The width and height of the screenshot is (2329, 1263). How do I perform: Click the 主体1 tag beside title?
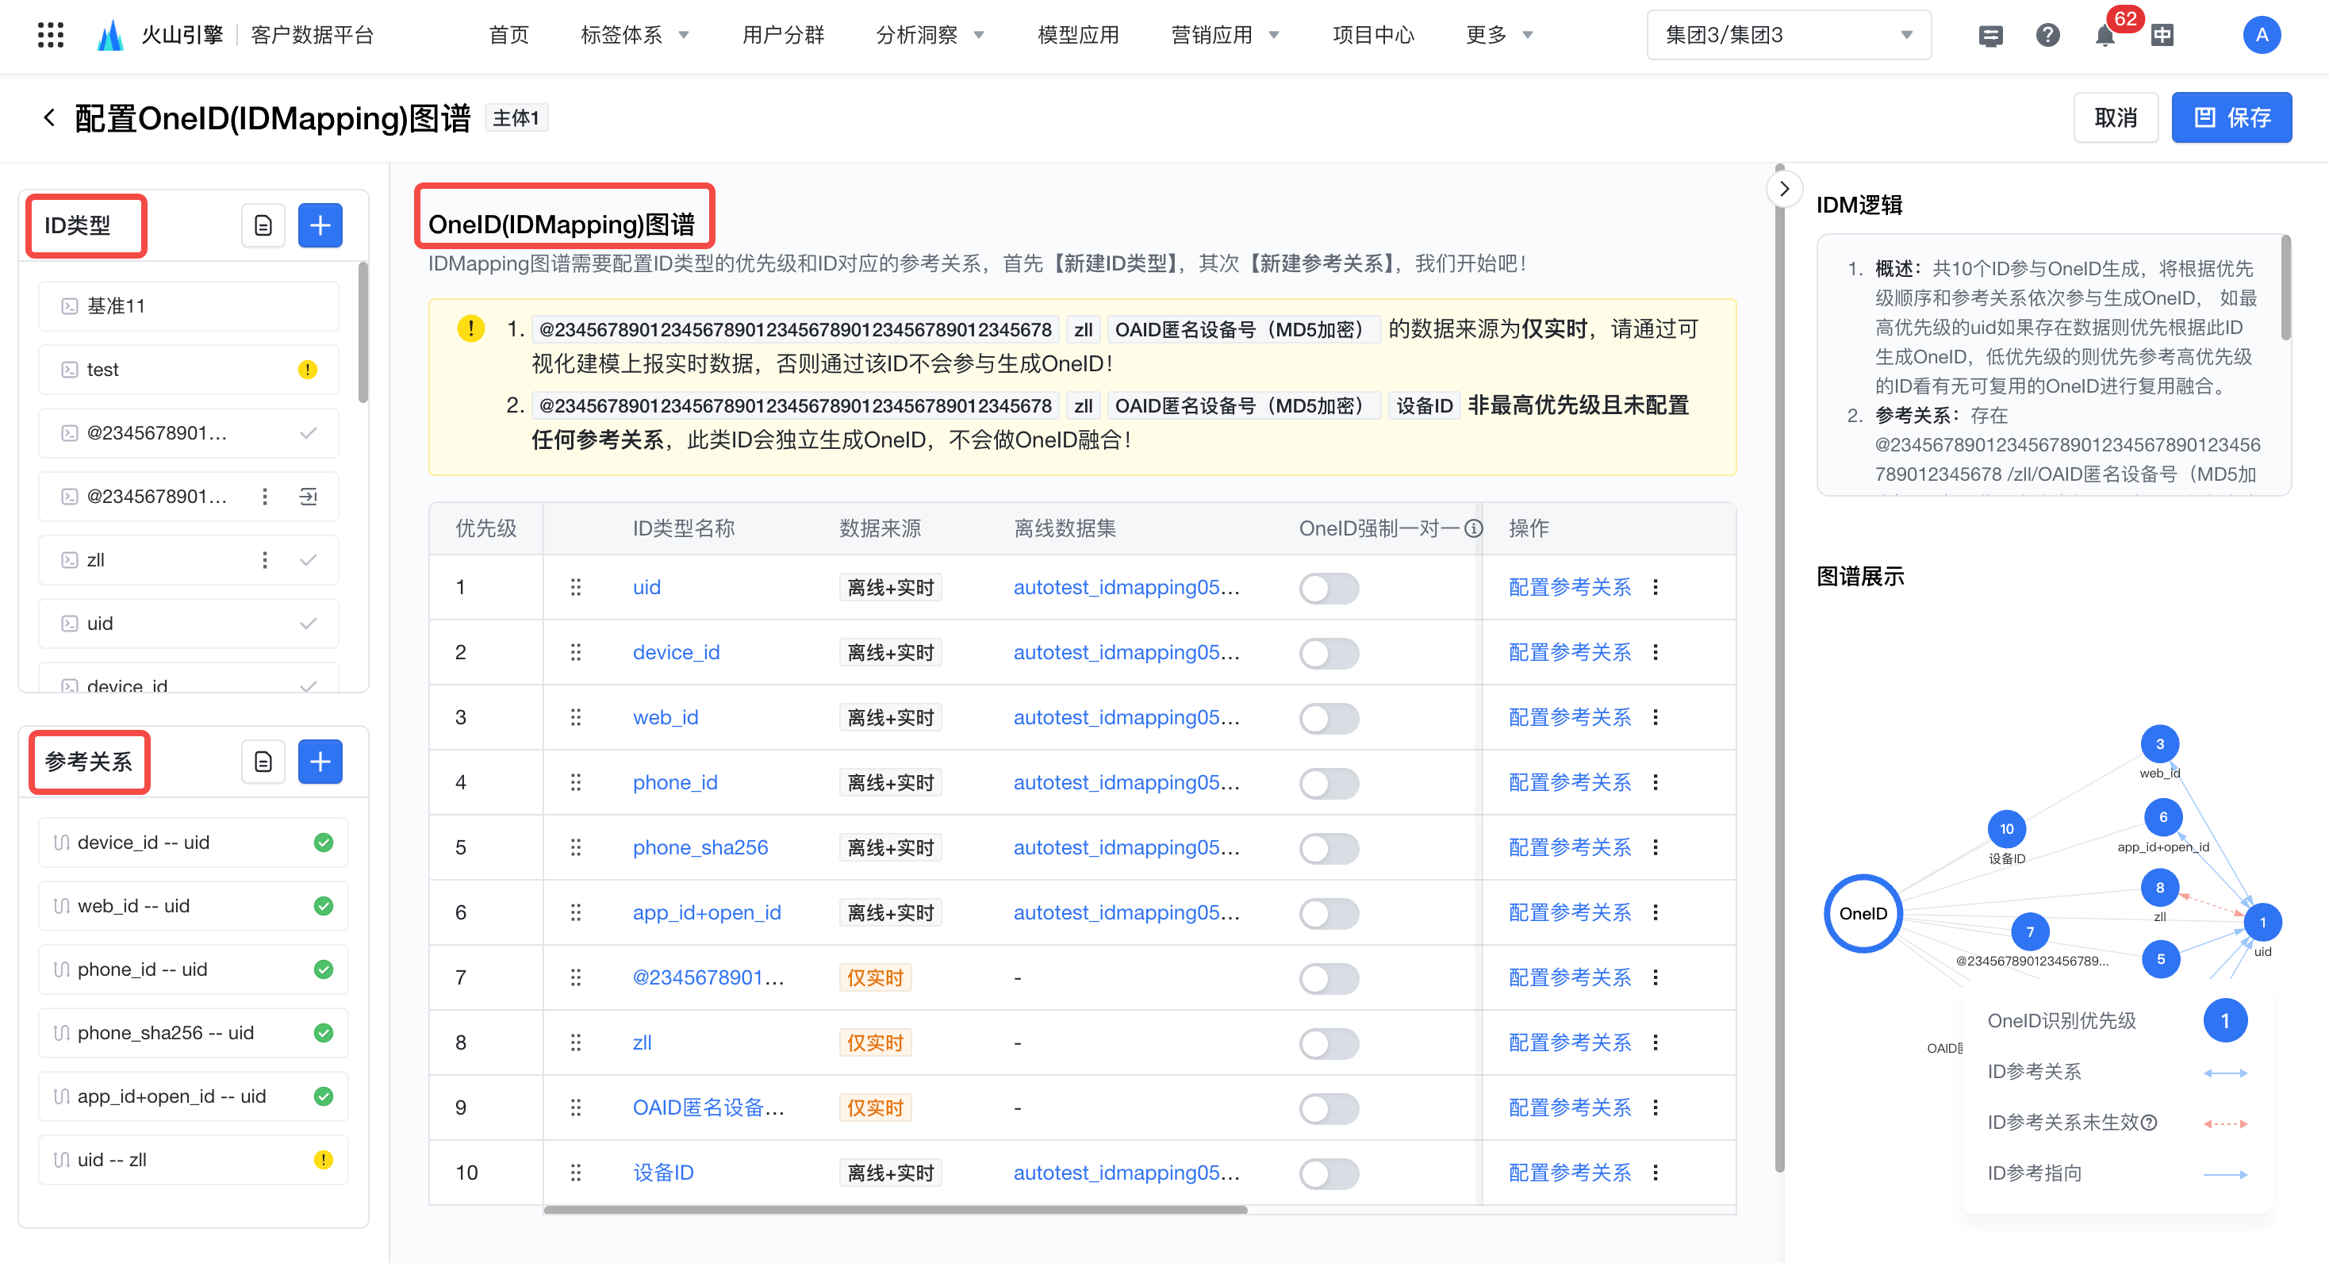pyautogui.click(x=516, y=117)
